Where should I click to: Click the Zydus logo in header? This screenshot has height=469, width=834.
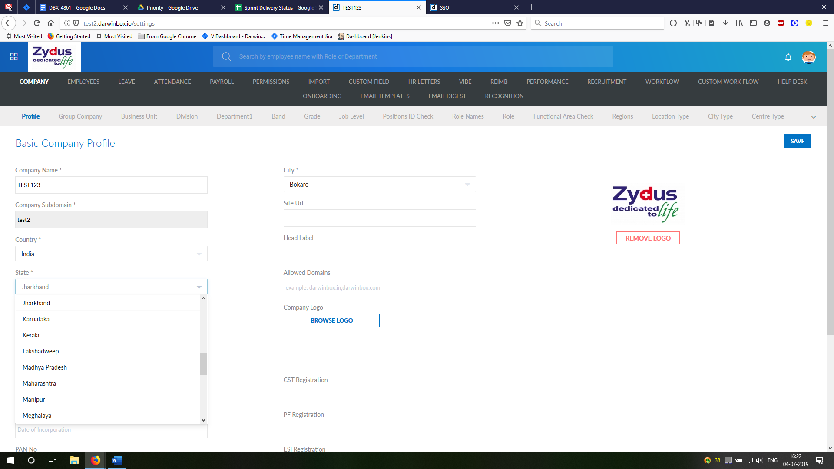point(54,57)
